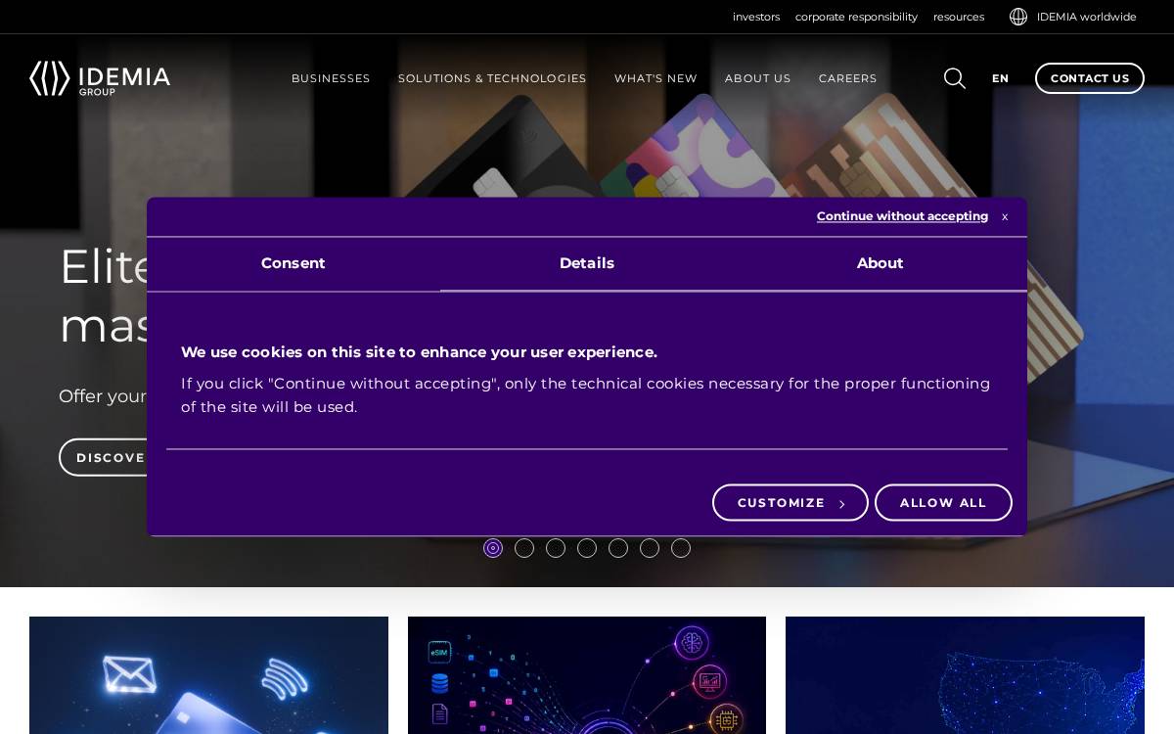Screen dimensions: 1174x734
Task: Open the eSIM data network thumbnail
Action: [587, 675]
